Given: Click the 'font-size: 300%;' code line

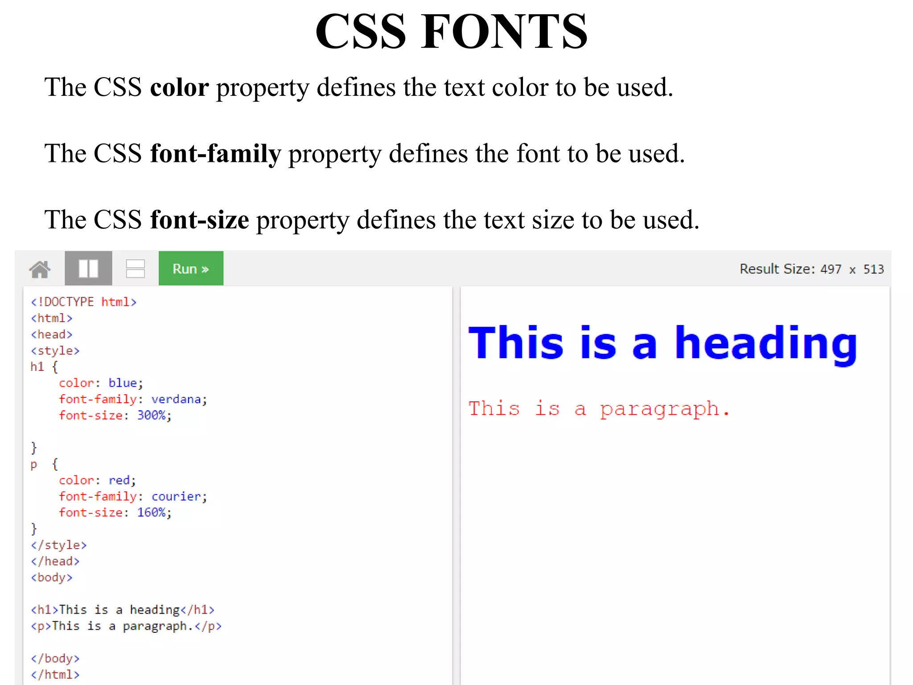Looking at the screenshot, I should click(115, 415).
